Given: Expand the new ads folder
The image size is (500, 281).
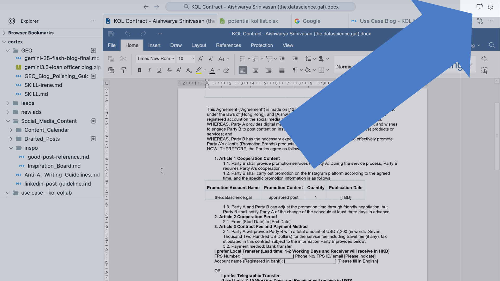Looking at the screenshot, I should click(x=8, y=112).
